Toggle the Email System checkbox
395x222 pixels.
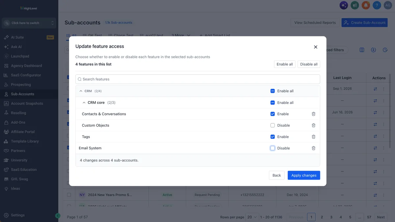273,148
